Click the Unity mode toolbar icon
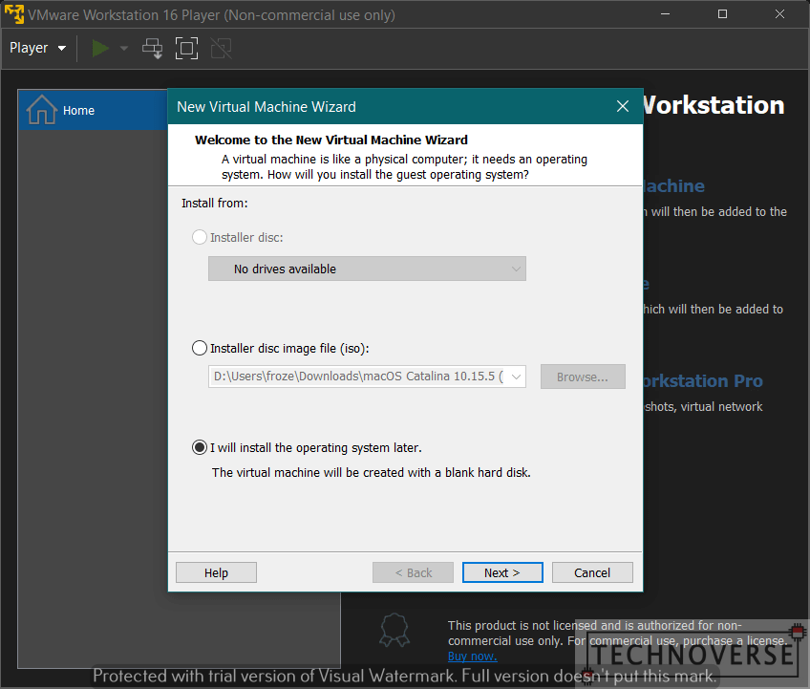The image size is (810, 689). click(x=221, y=49)
